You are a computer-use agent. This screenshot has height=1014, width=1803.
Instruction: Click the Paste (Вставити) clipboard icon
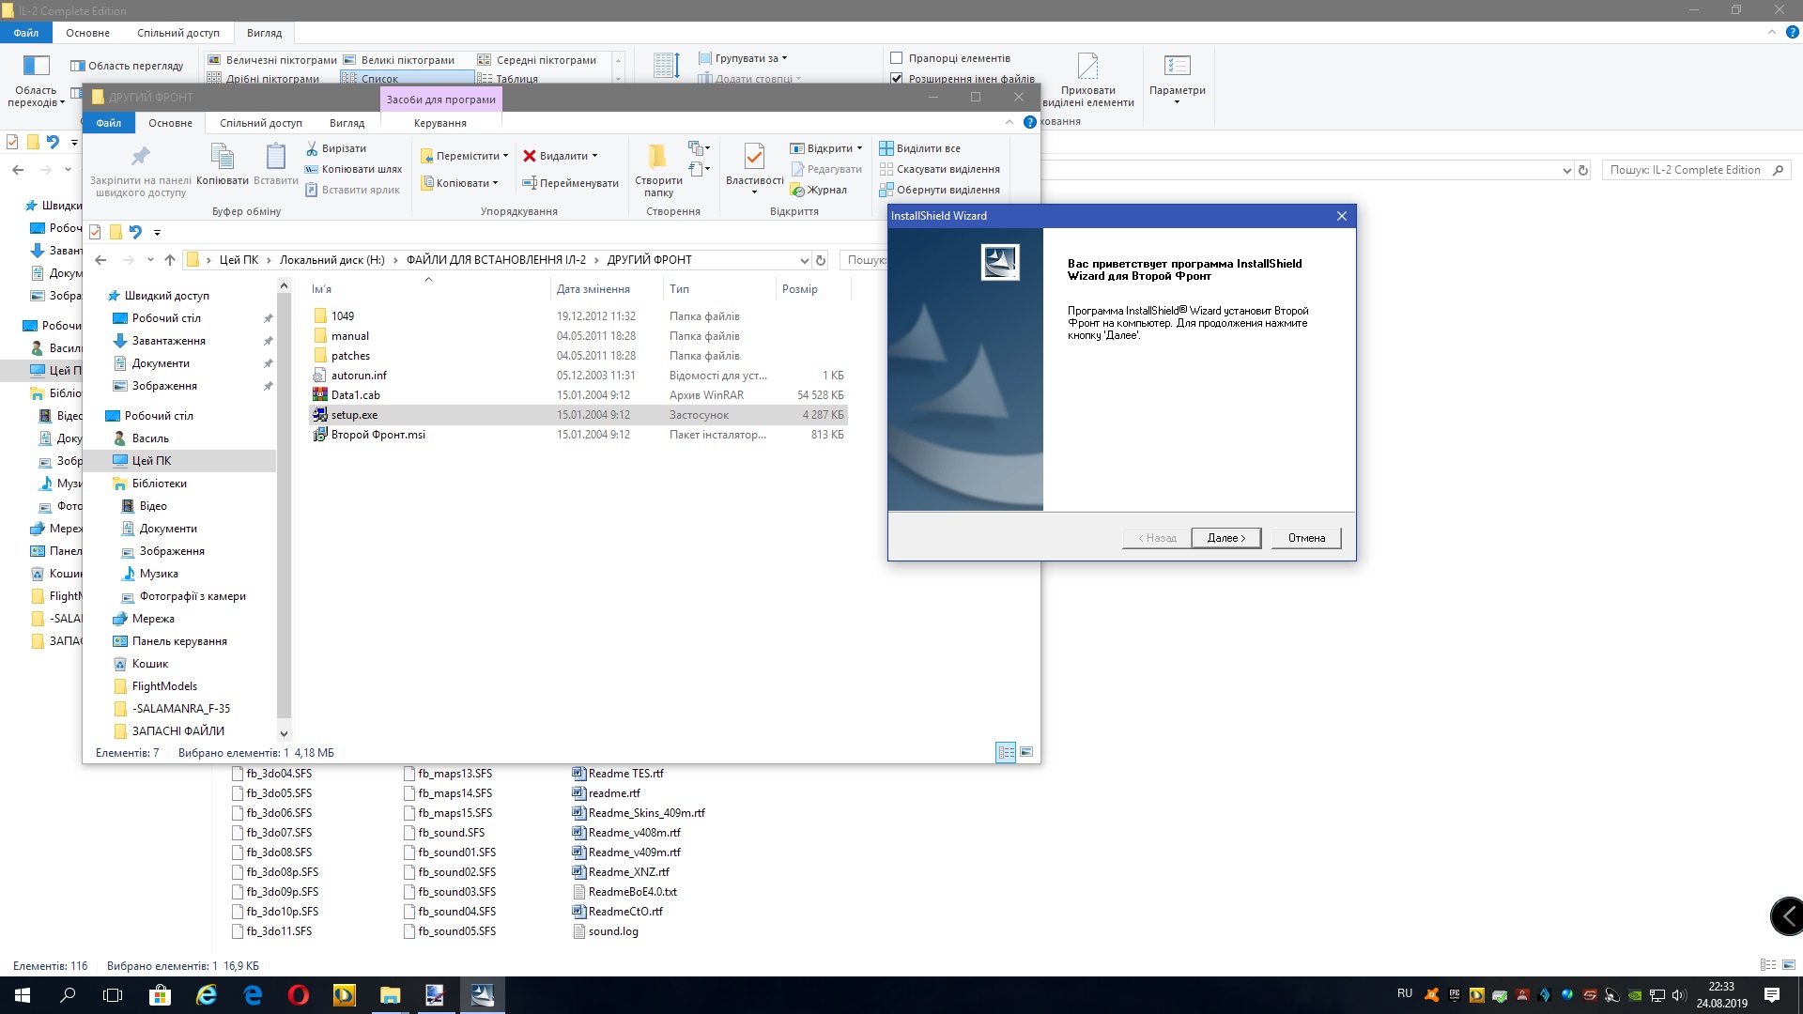[x=276, y=156]
